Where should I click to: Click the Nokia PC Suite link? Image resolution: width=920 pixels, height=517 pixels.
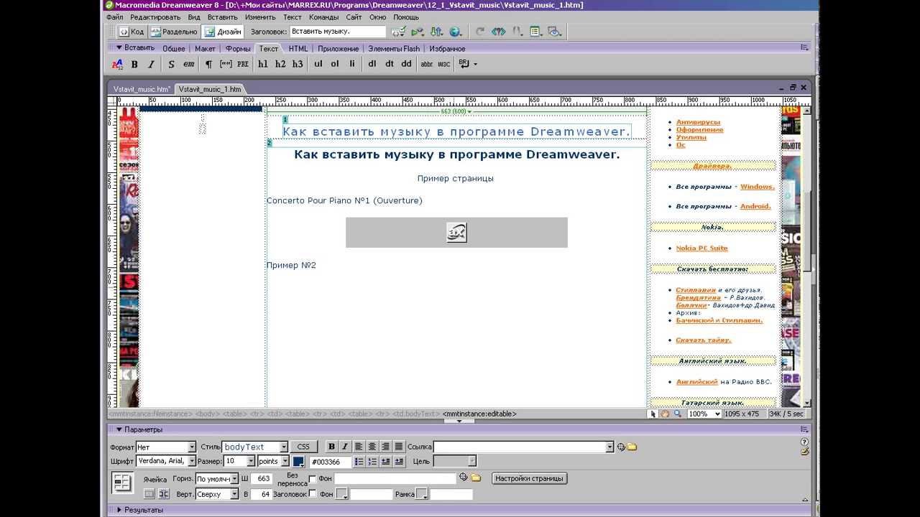point(701,248)
